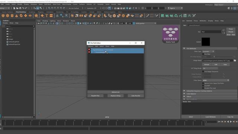Click the green UV editor grid icon
Image resolution: width=238 pixels, height=134 pixels.
click(185, 16)
